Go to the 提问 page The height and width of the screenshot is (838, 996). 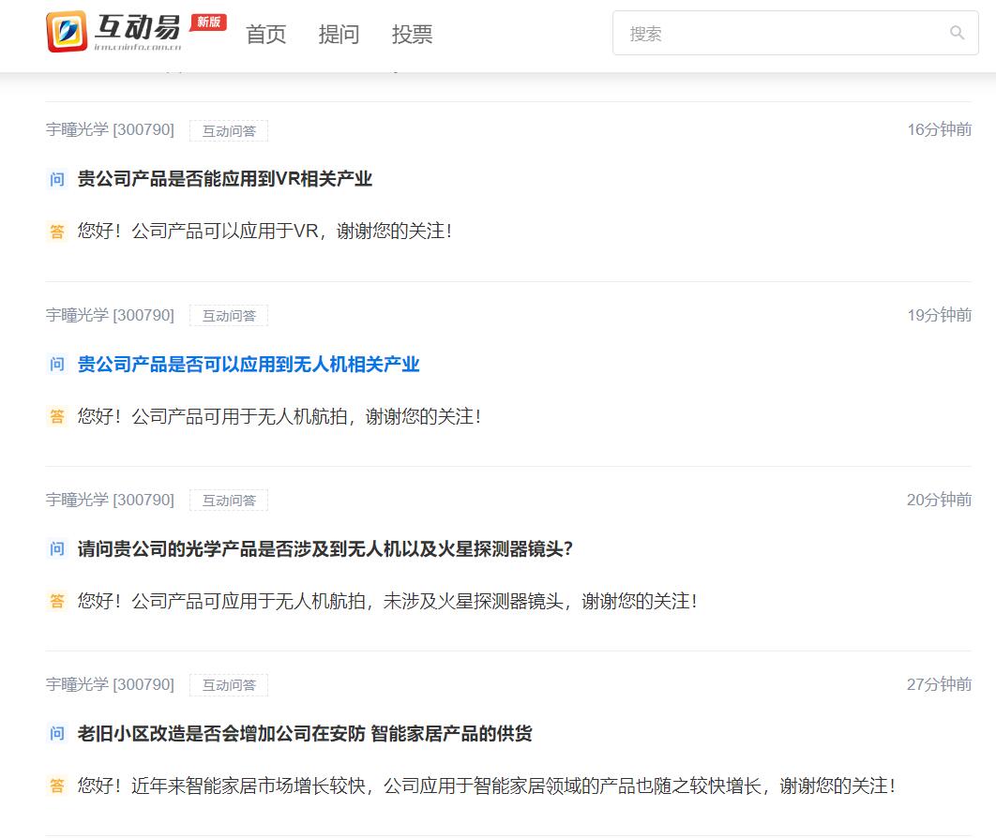tap(339, 35)
